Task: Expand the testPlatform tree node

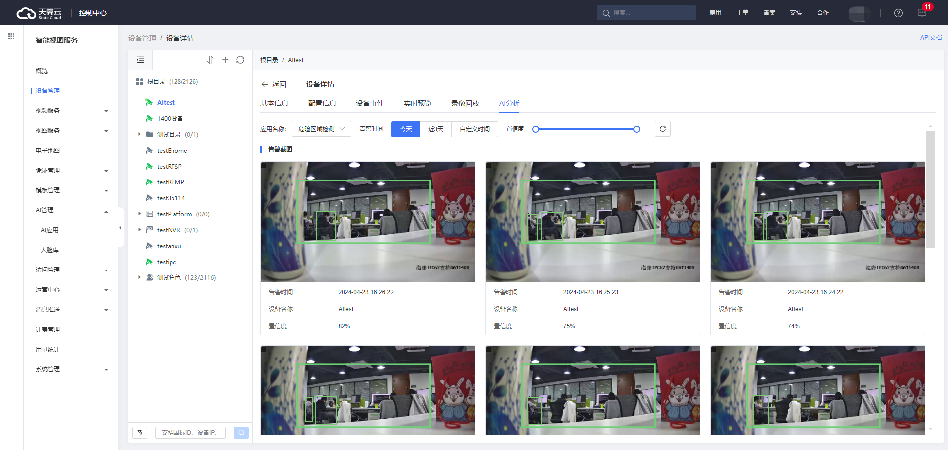Action: pos(139,214)
